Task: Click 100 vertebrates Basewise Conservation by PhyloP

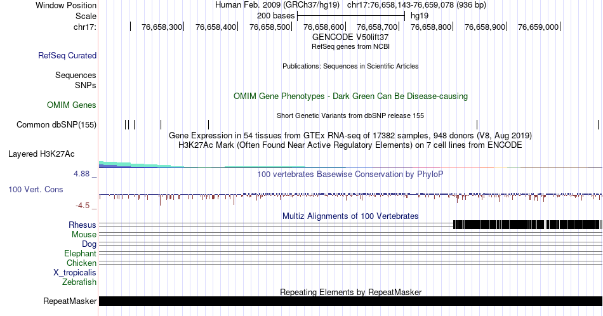Action: (x=350, y=174)
